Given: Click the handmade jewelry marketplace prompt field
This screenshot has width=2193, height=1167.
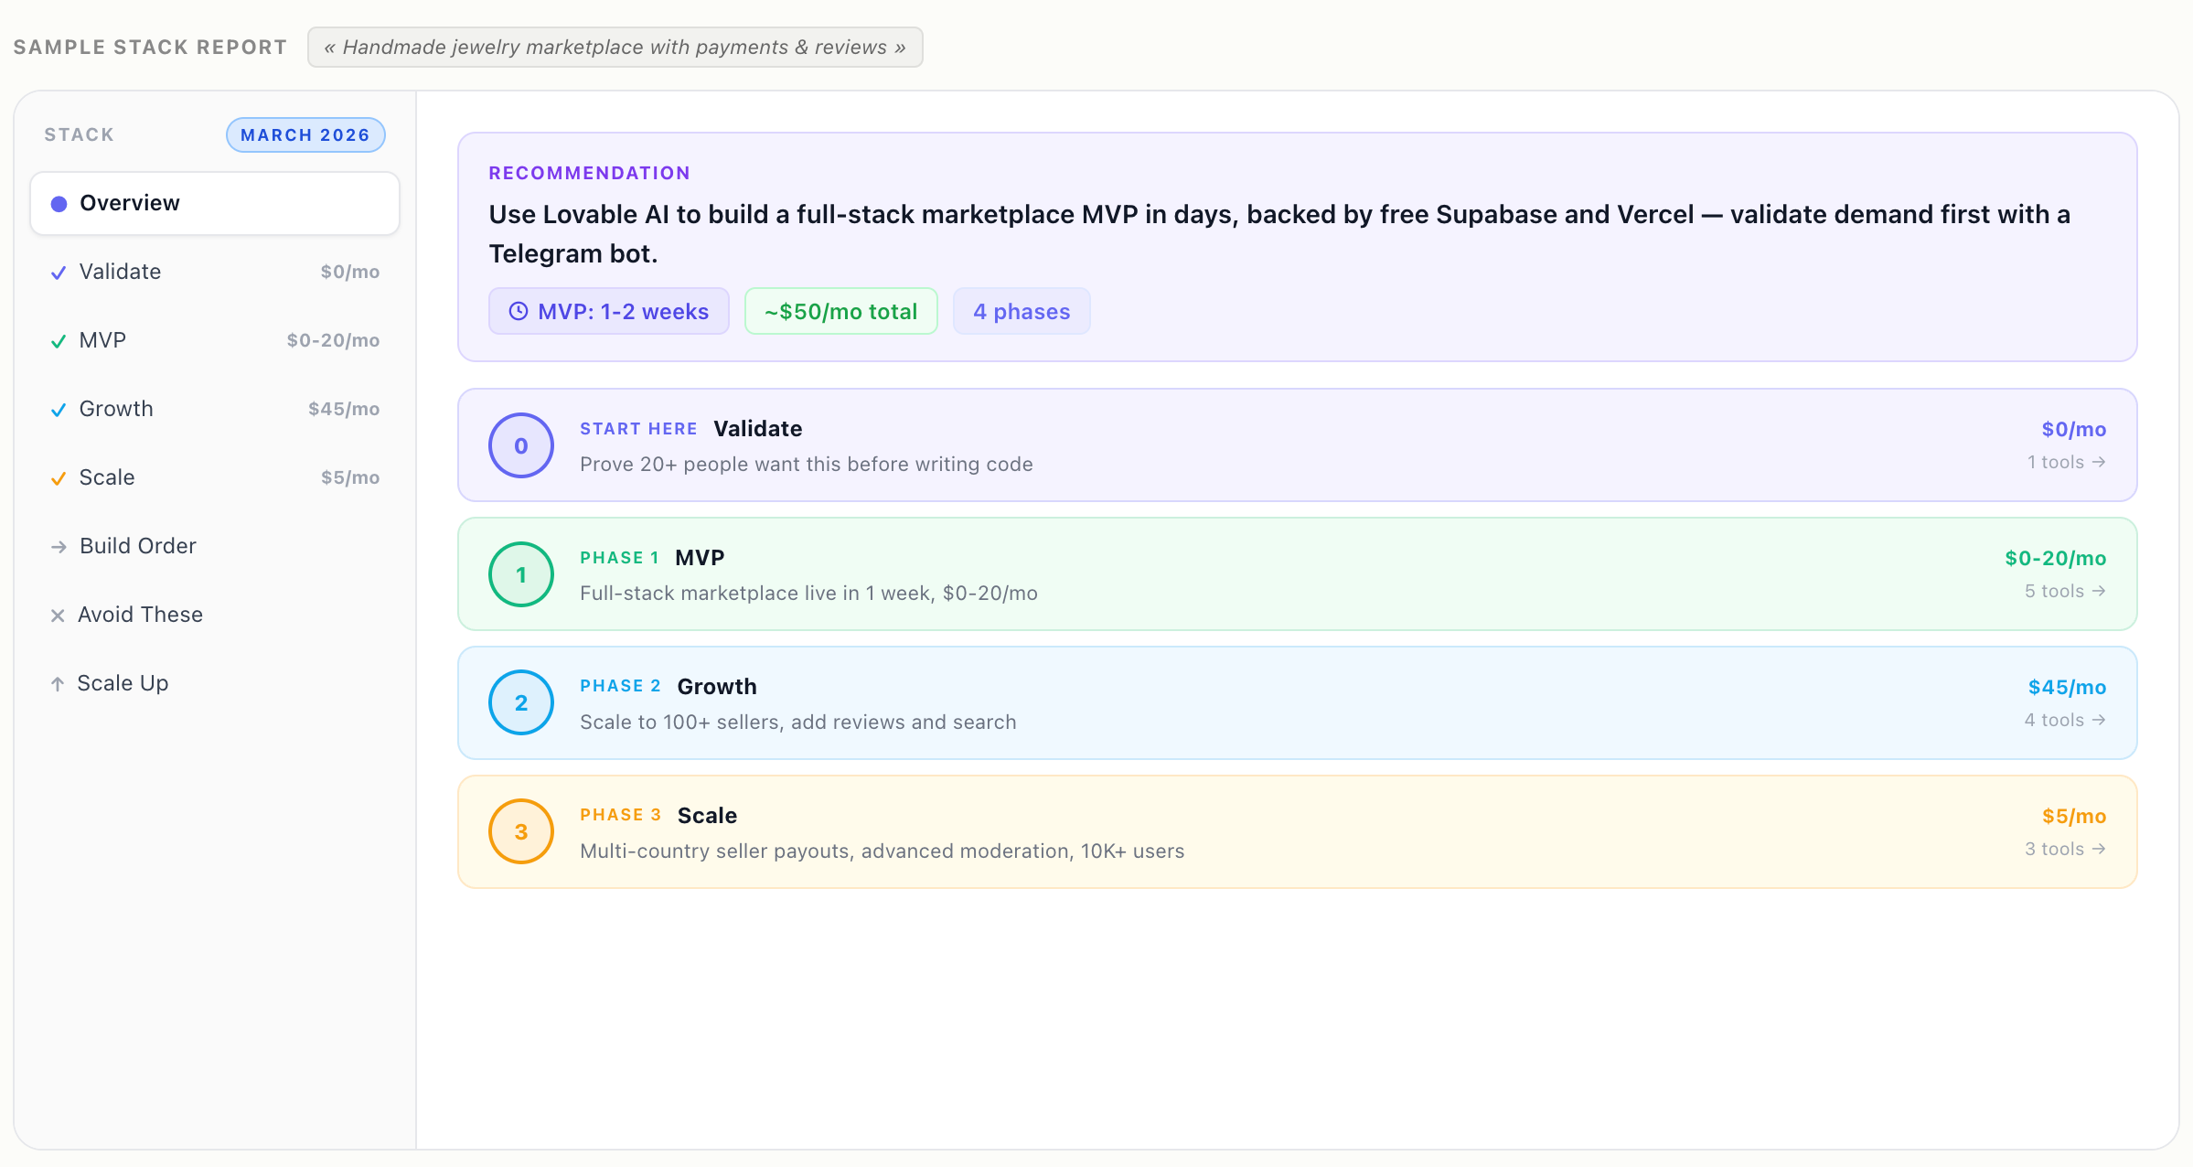Looking at the screenshot, I should coord(615,48).
